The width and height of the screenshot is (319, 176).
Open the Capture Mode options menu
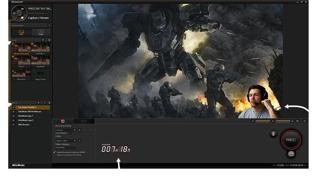coord(49,25)
